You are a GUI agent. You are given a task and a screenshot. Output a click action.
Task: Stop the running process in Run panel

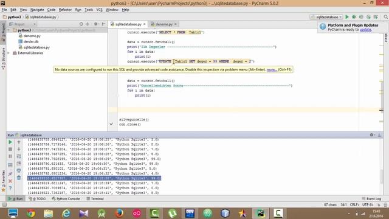pos(10,149)
